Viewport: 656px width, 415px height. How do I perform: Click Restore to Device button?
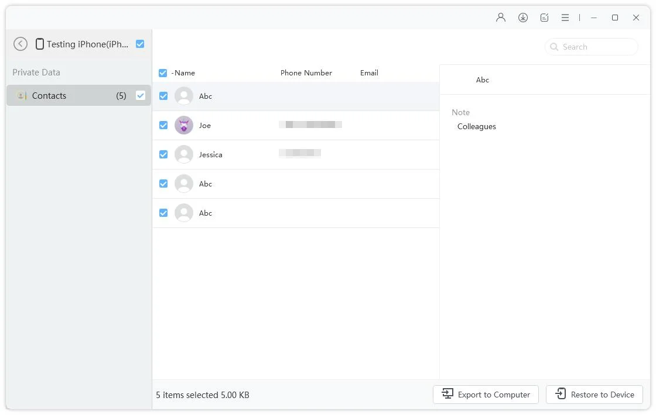(594, 395)
